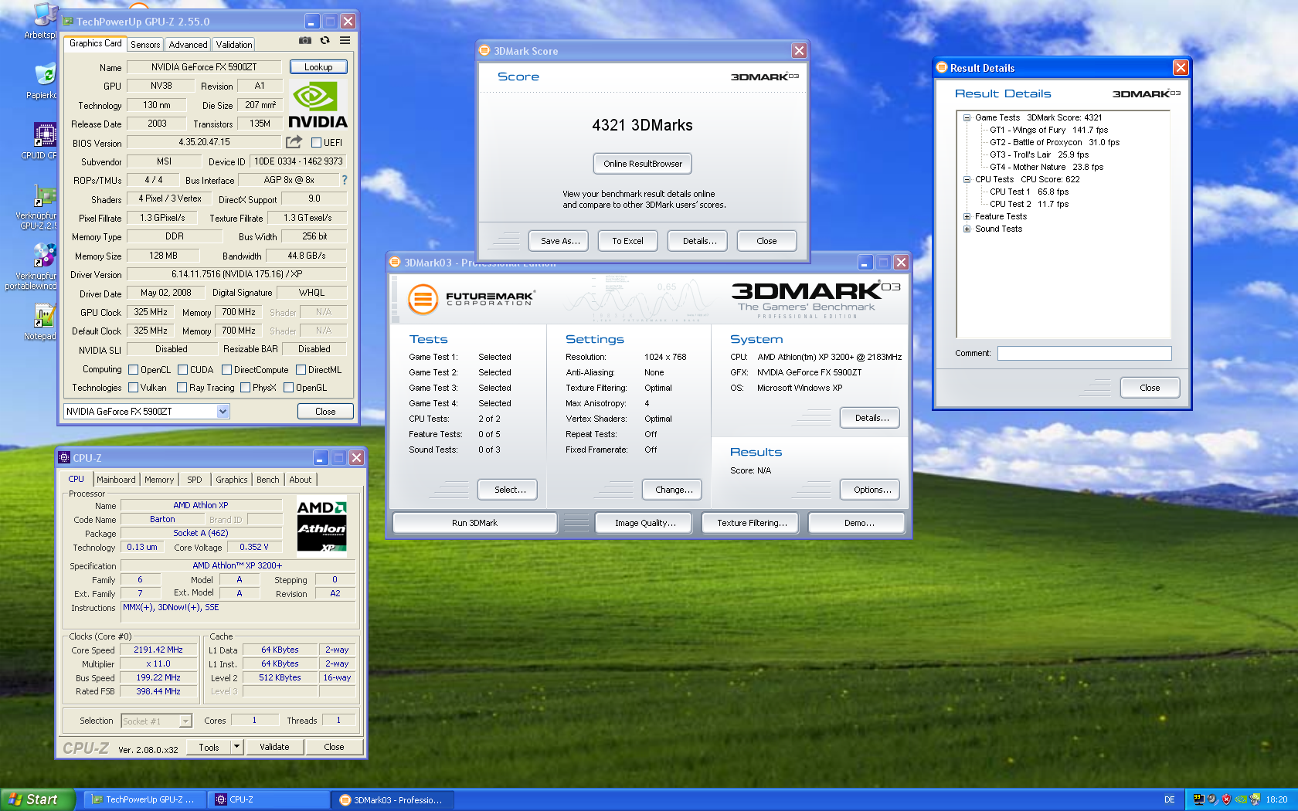Click the Result Details title bar icon
Image resolution: width=1298 pixels, height=811 pixels.
pos(942,68)
